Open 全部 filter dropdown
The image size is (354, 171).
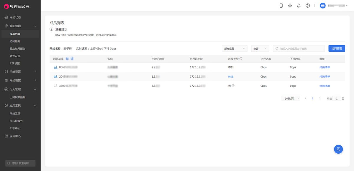tap(260, 48)
